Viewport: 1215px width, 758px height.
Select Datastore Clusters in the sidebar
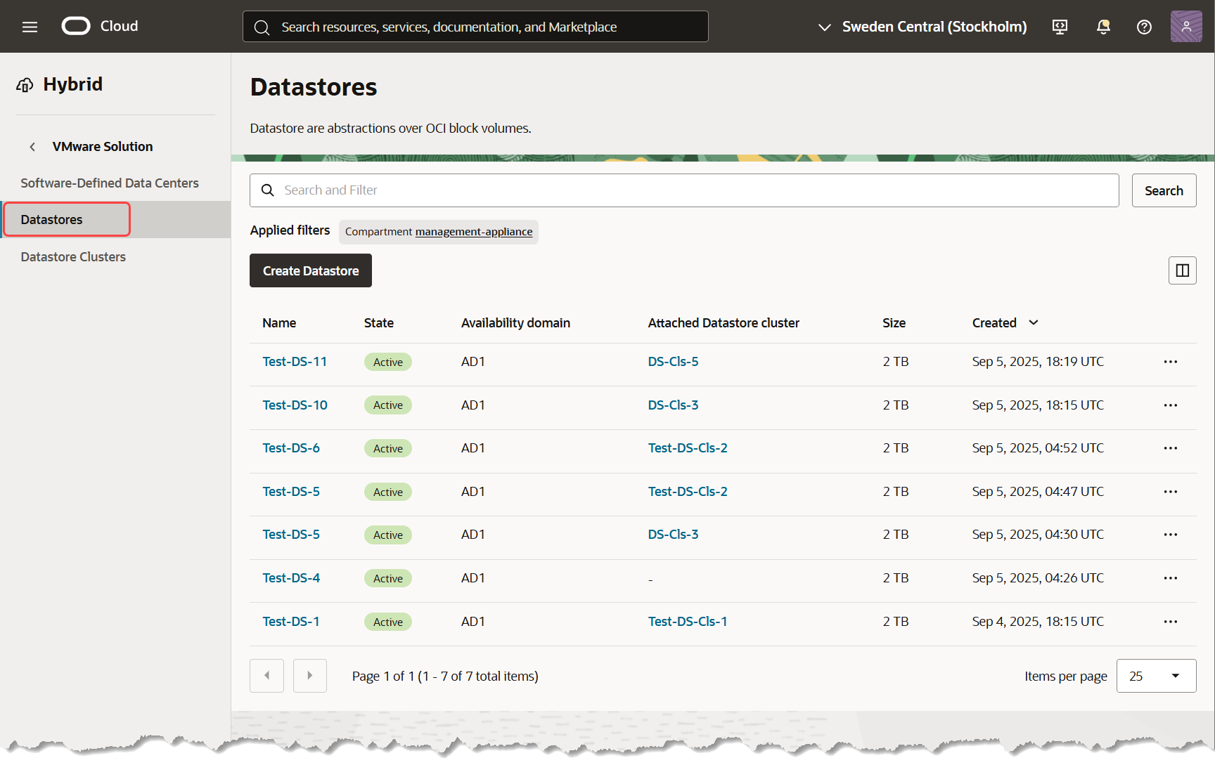73,256
